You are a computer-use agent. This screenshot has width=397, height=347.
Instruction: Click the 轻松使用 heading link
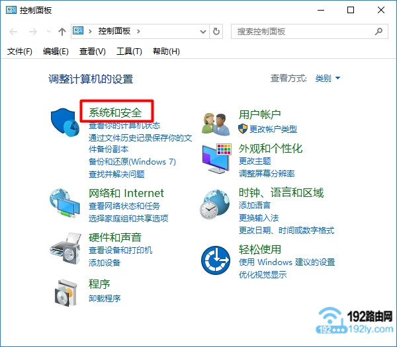pos(260,250)
